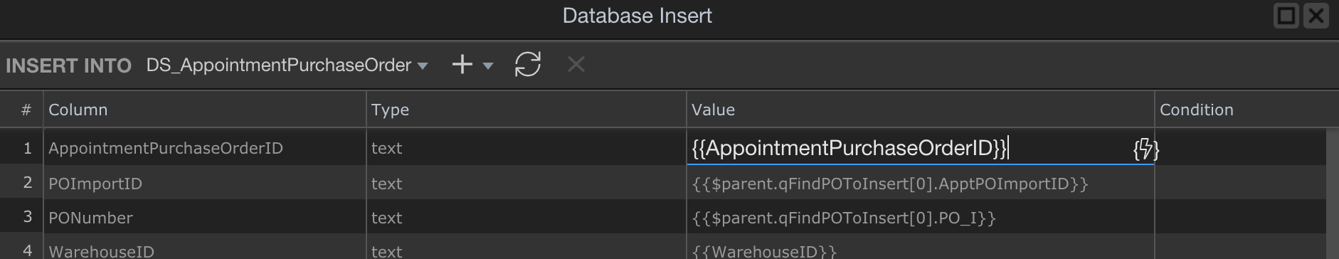Select row number 2

tap(22, 184)
